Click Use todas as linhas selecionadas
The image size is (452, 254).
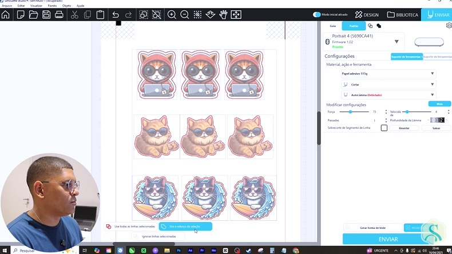tap(131, 227)
